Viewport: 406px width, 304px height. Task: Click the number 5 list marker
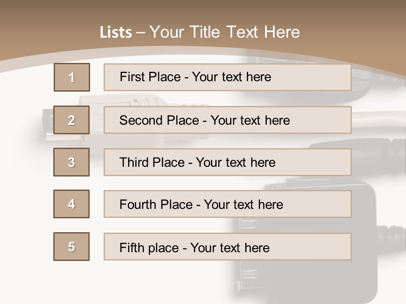[x=72, y=247]
